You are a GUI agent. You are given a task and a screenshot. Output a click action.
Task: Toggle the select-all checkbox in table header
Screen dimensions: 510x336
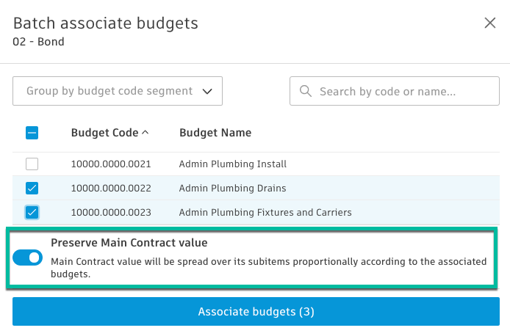(x=32, y=133)
